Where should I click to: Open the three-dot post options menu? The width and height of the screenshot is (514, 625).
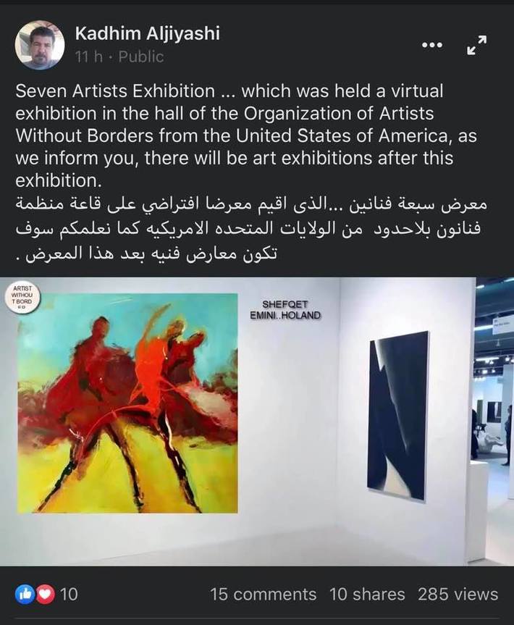pos(432,45)
